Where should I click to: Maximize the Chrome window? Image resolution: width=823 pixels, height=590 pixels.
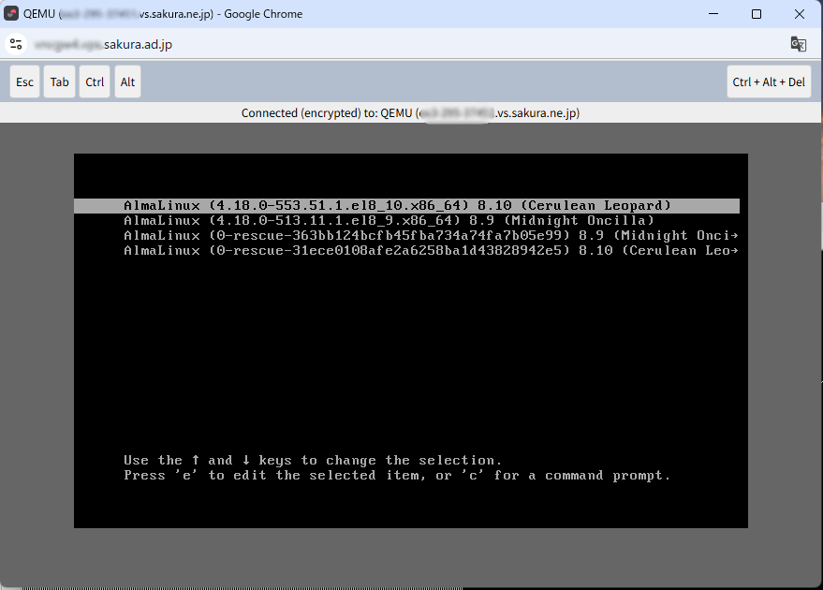pos(757,14)
